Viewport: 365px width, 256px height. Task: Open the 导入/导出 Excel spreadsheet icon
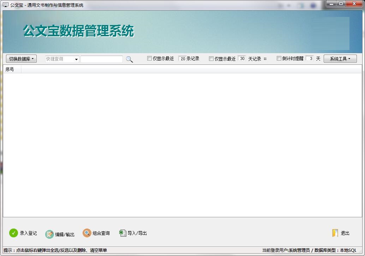point(122,233)
